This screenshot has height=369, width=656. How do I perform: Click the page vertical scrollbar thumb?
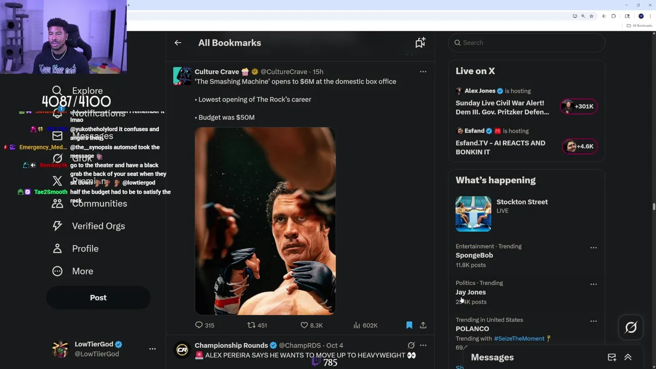tap(653, 207)
